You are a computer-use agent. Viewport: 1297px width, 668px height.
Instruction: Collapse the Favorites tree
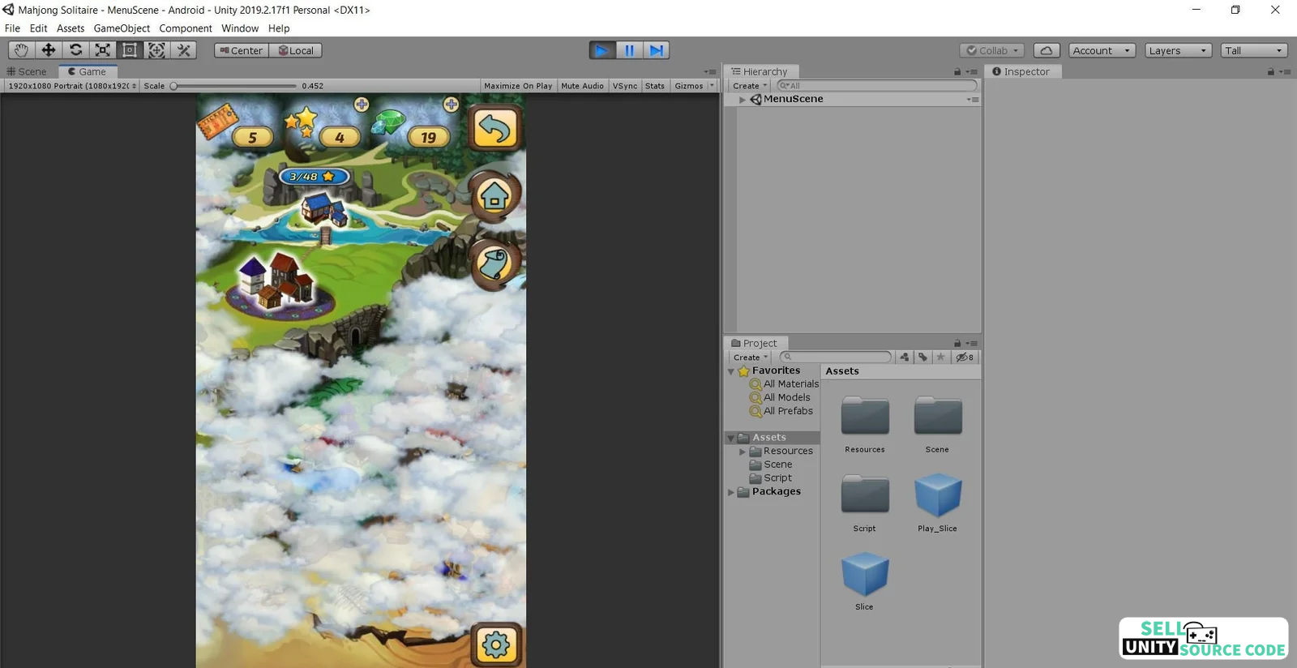click(x=731, y=371)
